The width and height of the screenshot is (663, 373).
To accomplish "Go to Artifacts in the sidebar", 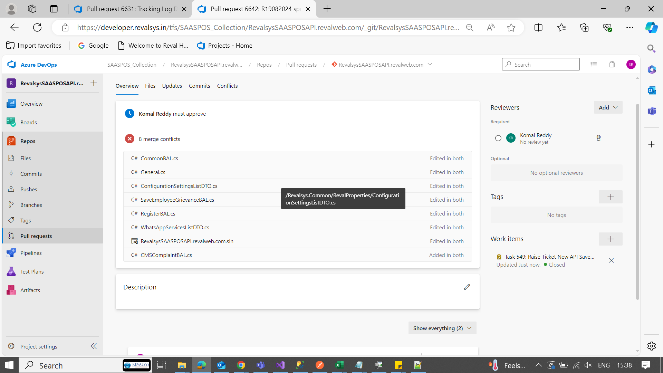I will [30, 290].
